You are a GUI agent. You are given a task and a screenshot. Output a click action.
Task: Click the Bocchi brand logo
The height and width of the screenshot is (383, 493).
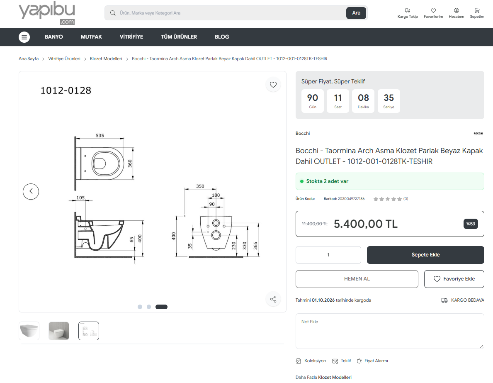coord(478,134)
